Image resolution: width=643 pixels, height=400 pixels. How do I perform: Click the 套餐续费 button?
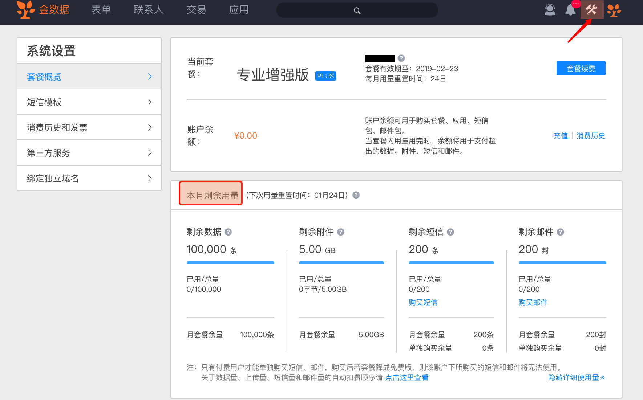[581, 68]
